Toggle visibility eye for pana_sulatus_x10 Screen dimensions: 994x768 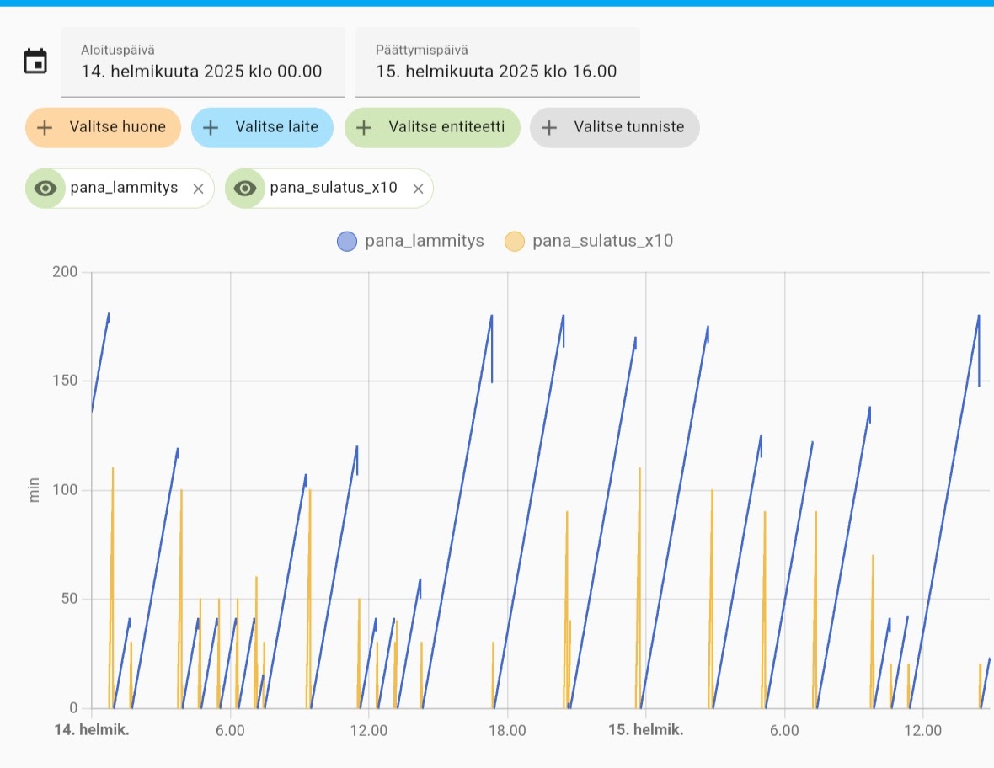pyautogui.click(x=245, y=189)
